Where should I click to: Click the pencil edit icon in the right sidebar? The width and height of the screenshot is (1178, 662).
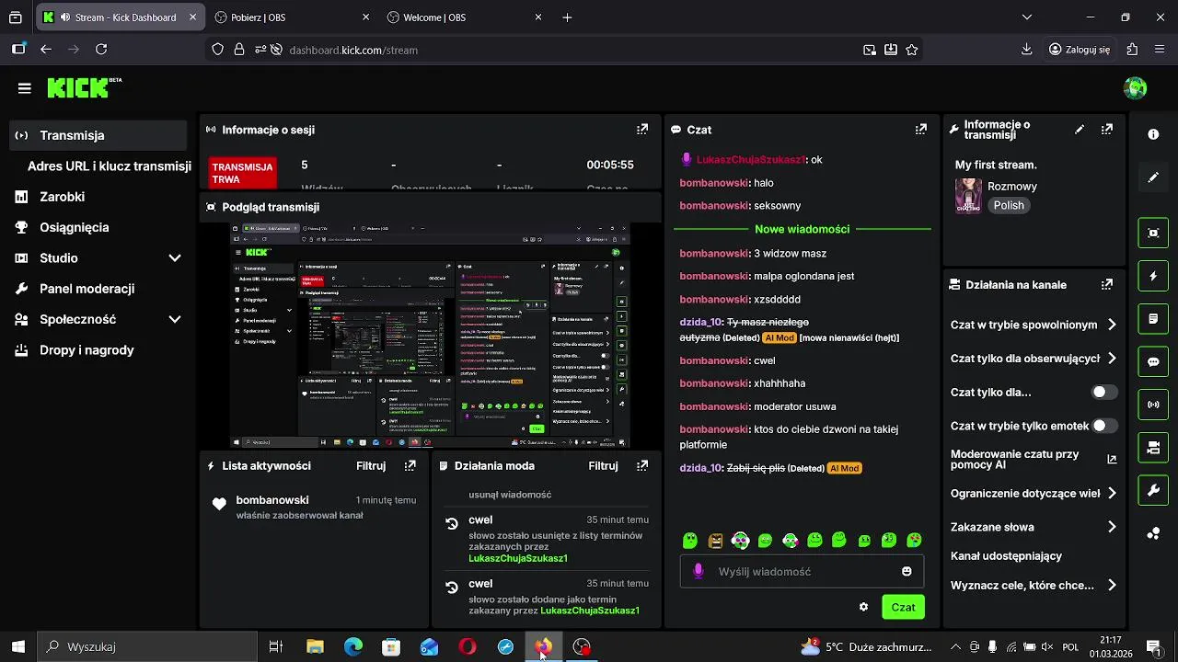pos(1153,177)
